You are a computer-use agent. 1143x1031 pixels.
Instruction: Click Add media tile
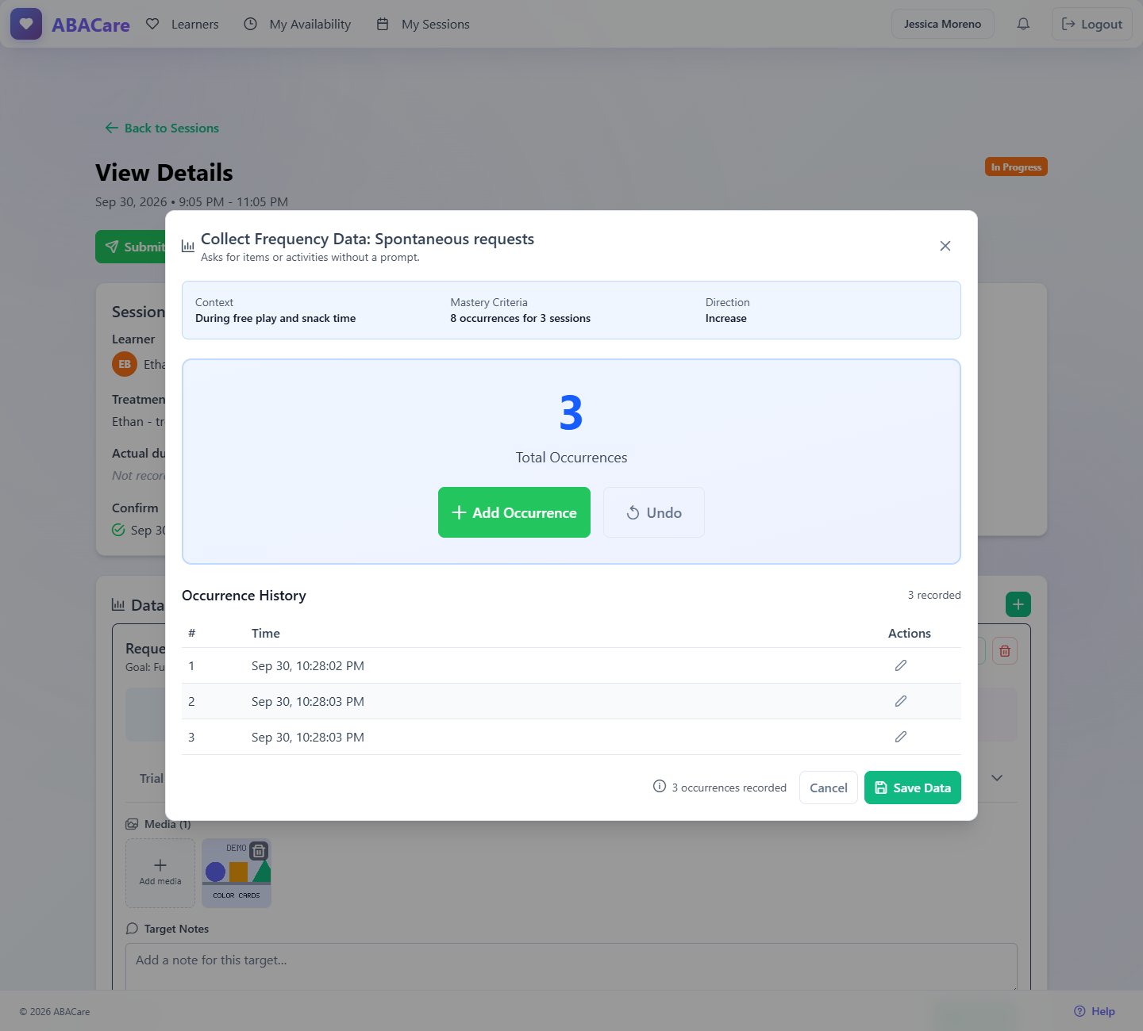tap(160, 872)
